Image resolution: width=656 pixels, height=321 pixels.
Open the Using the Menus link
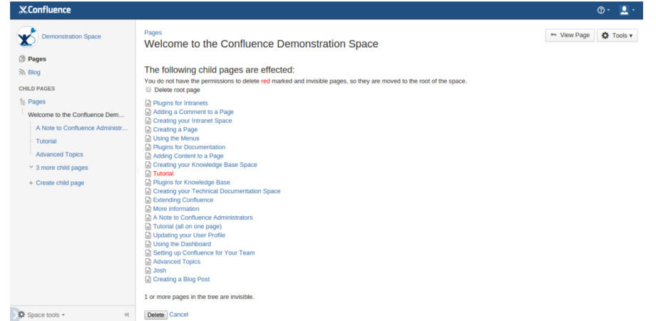click(x=176, y=138)
